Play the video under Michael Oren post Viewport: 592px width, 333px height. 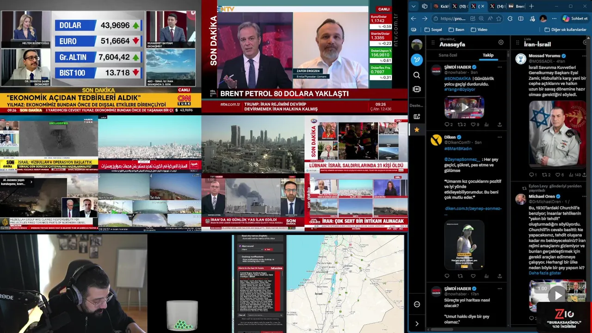(557, 296)
